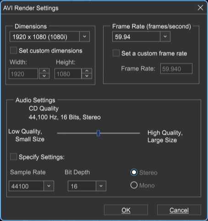This screenshot has height=221, width=208.
Task: Click the '44,100 Hz, 16 Bits, Stereo' text
Action: 65,117
